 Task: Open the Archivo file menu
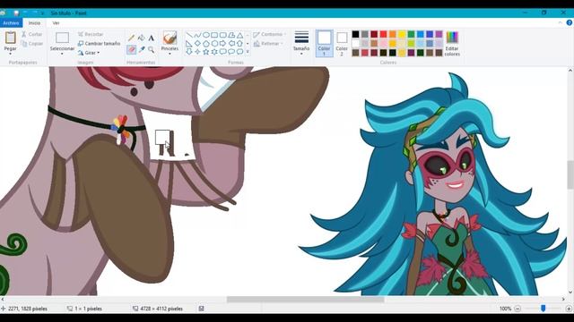click(11, 23)
